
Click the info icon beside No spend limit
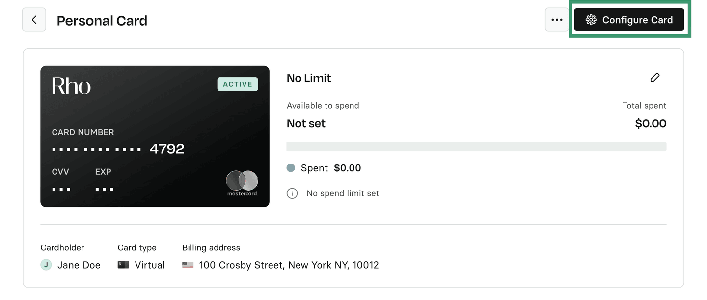click(x=292, y=193)
